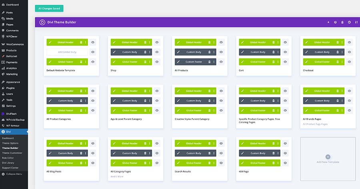
Task: Toggle Global Header eye in Search Results card
Action: (x=221, y=144)
